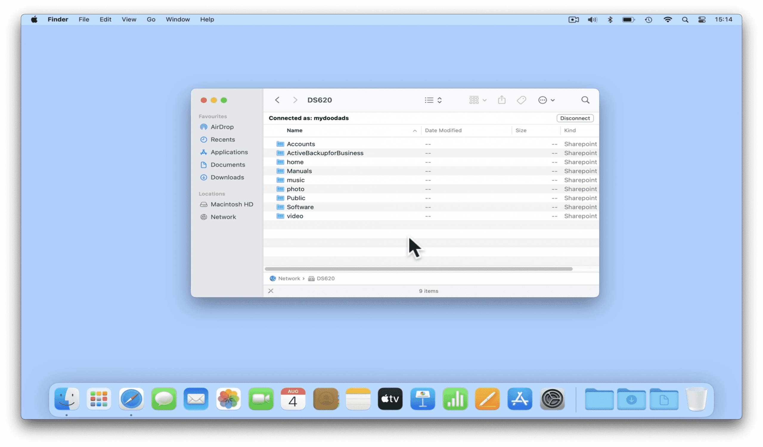The width and height of the screenshot is (763, 447).
Task: Sort by the Kind column
Action: click(x=570, y=130)
